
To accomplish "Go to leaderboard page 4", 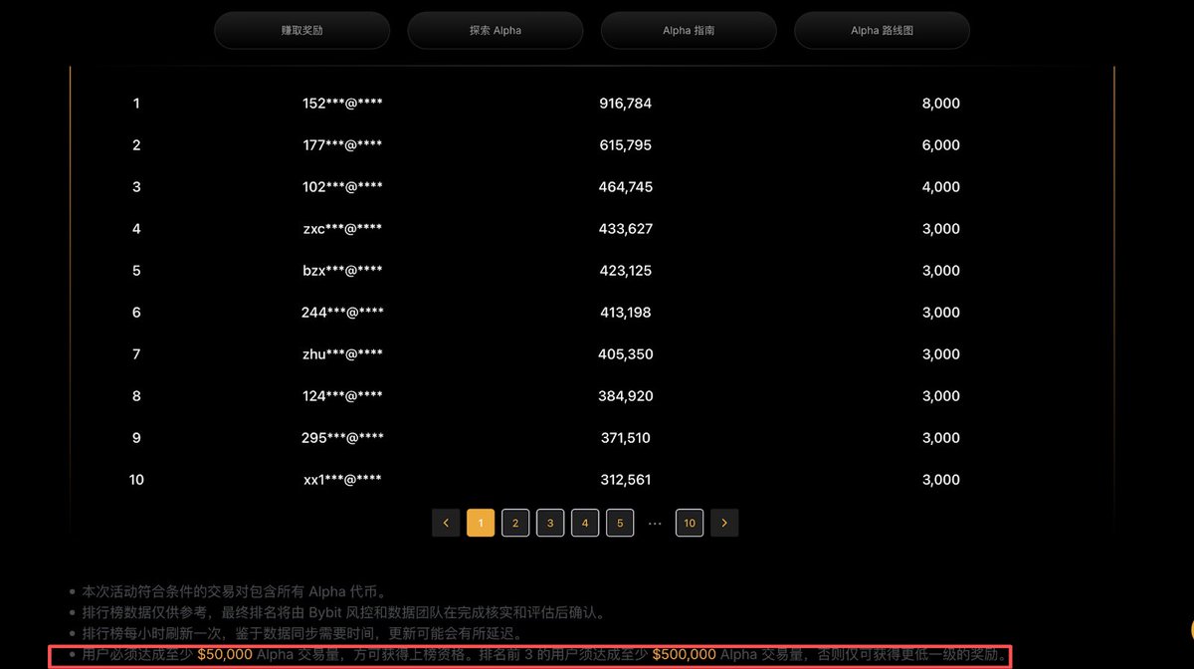I will pos(585,523).
